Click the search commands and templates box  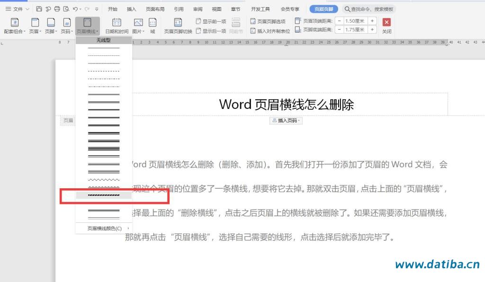click(x=369, y=9)
